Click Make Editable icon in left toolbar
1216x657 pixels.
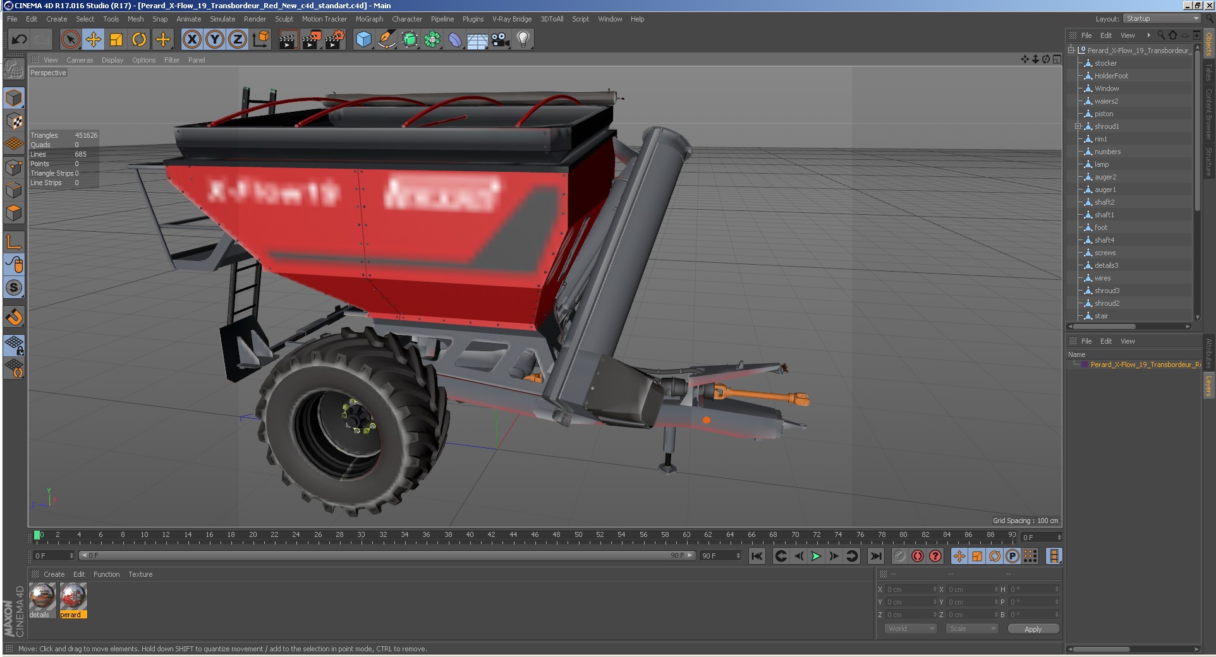point(14,68)
